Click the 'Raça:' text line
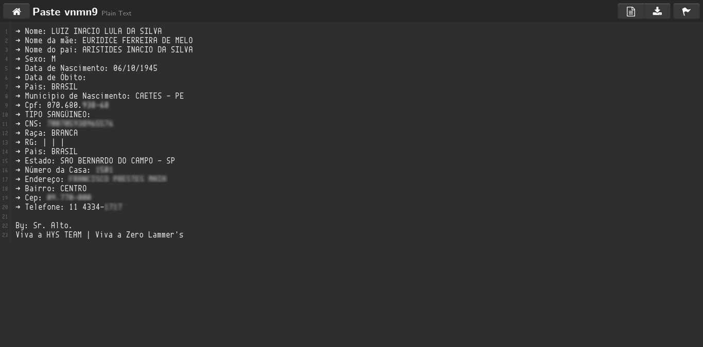This screenshot has height=347, width=703. tap(47, 133)
